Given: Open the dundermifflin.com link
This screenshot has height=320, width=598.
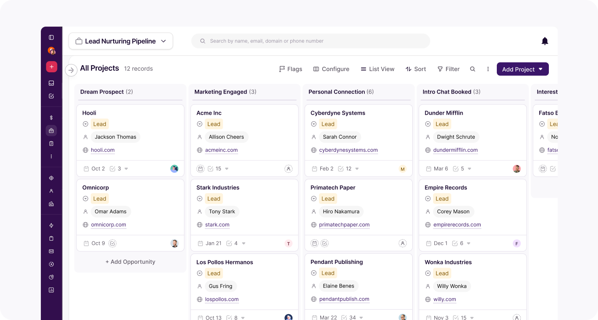Looking at the screenshot, I should (456, 150).
